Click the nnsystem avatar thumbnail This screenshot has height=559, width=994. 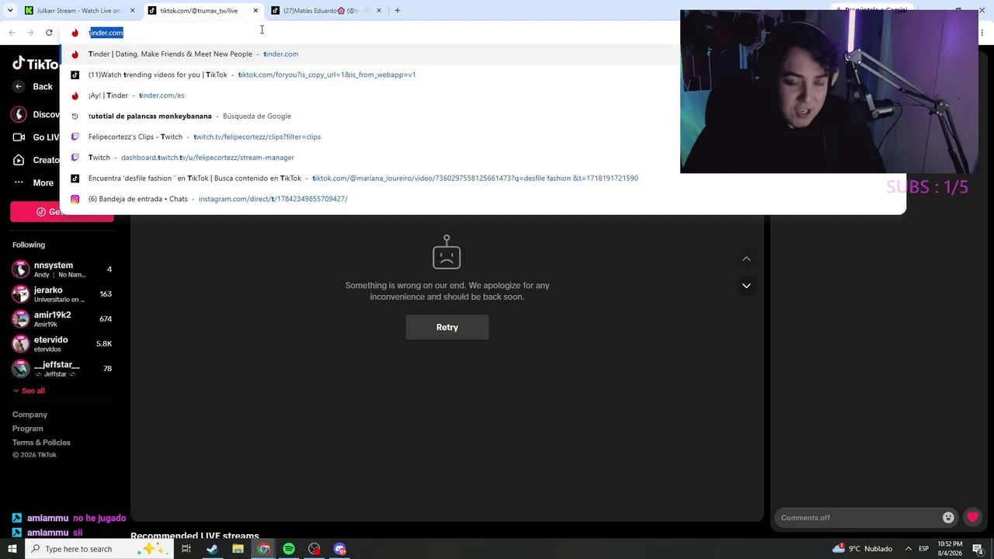pos(21,269)
